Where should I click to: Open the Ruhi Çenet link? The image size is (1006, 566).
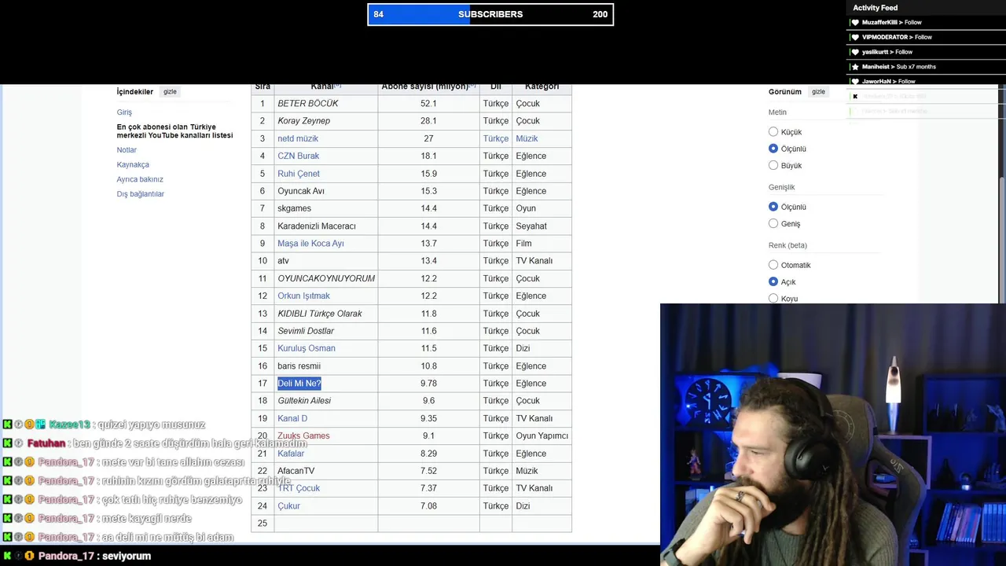[x=299, y=174]
